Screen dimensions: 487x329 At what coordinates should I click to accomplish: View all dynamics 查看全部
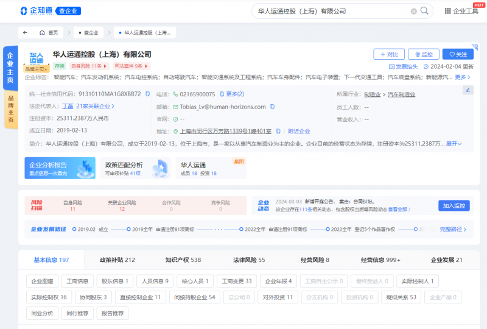[399, 209]
